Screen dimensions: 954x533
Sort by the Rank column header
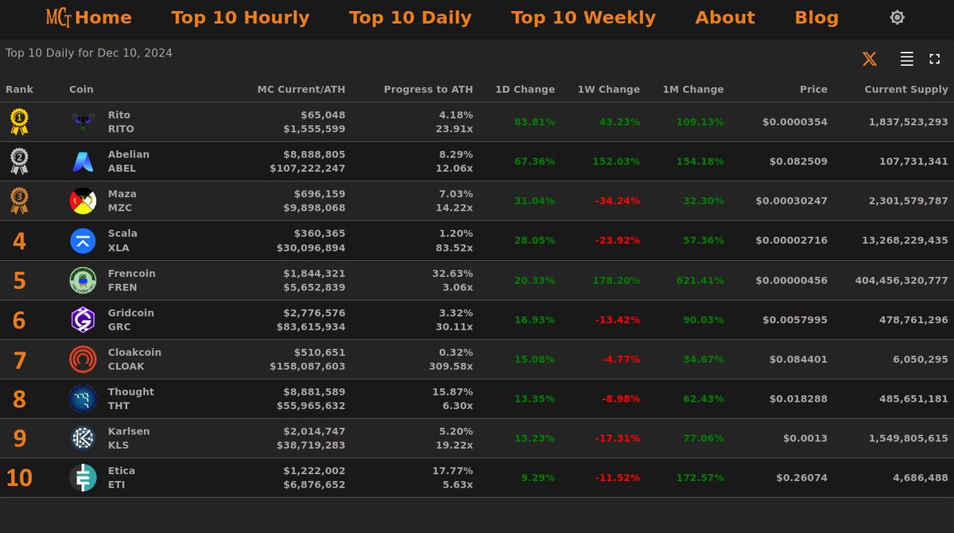(x=20, y=89)
